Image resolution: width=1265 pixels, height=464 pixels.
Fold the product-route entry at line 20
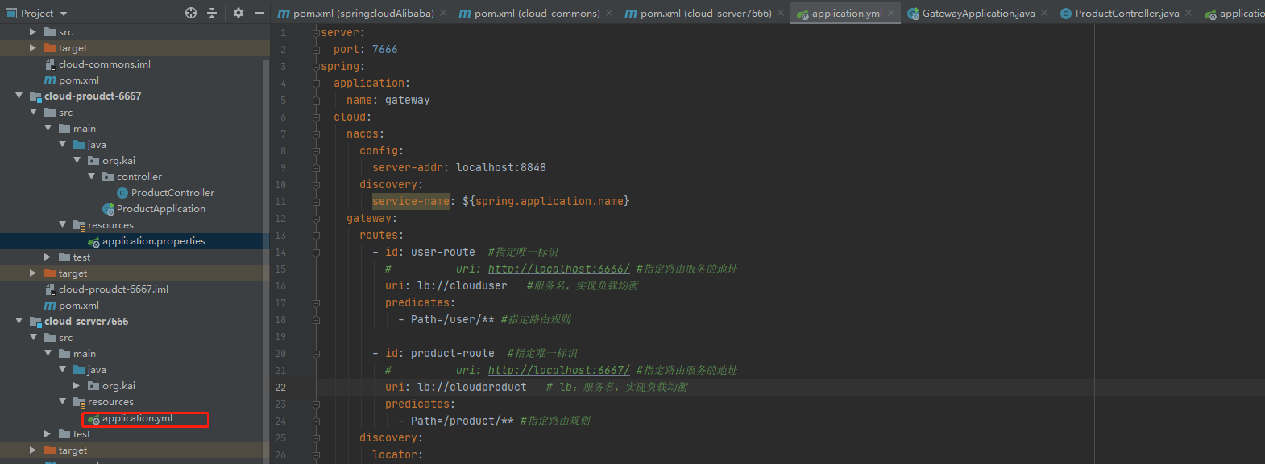[x=316, y=353]
